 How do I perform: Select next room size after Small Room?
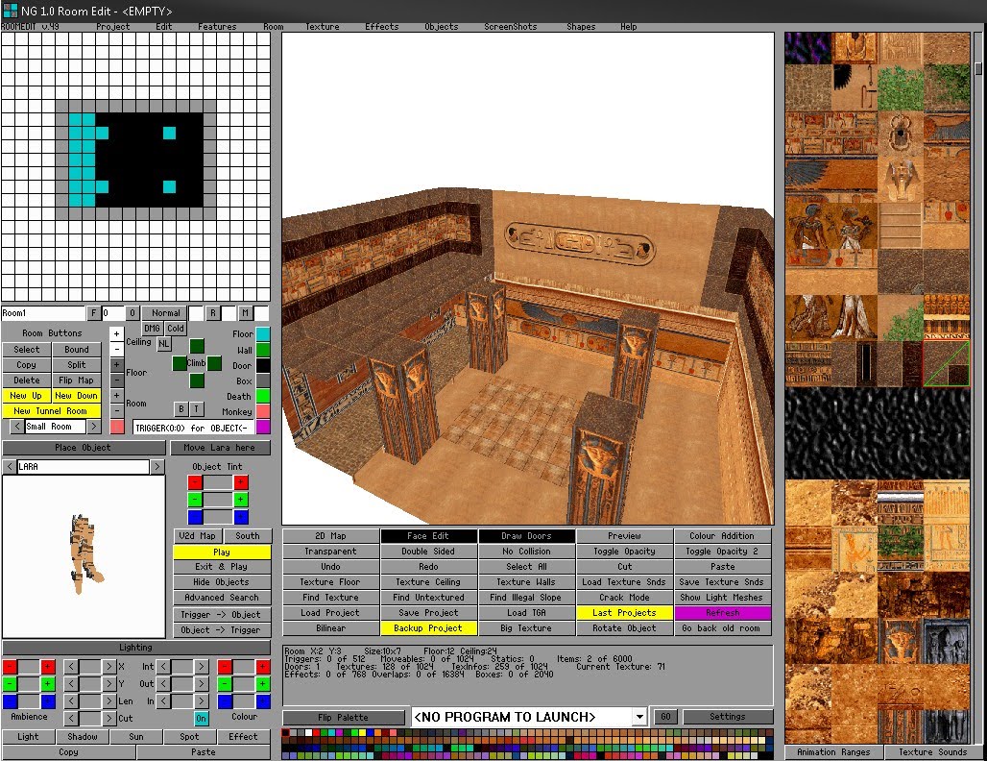[x=94, y=427]
